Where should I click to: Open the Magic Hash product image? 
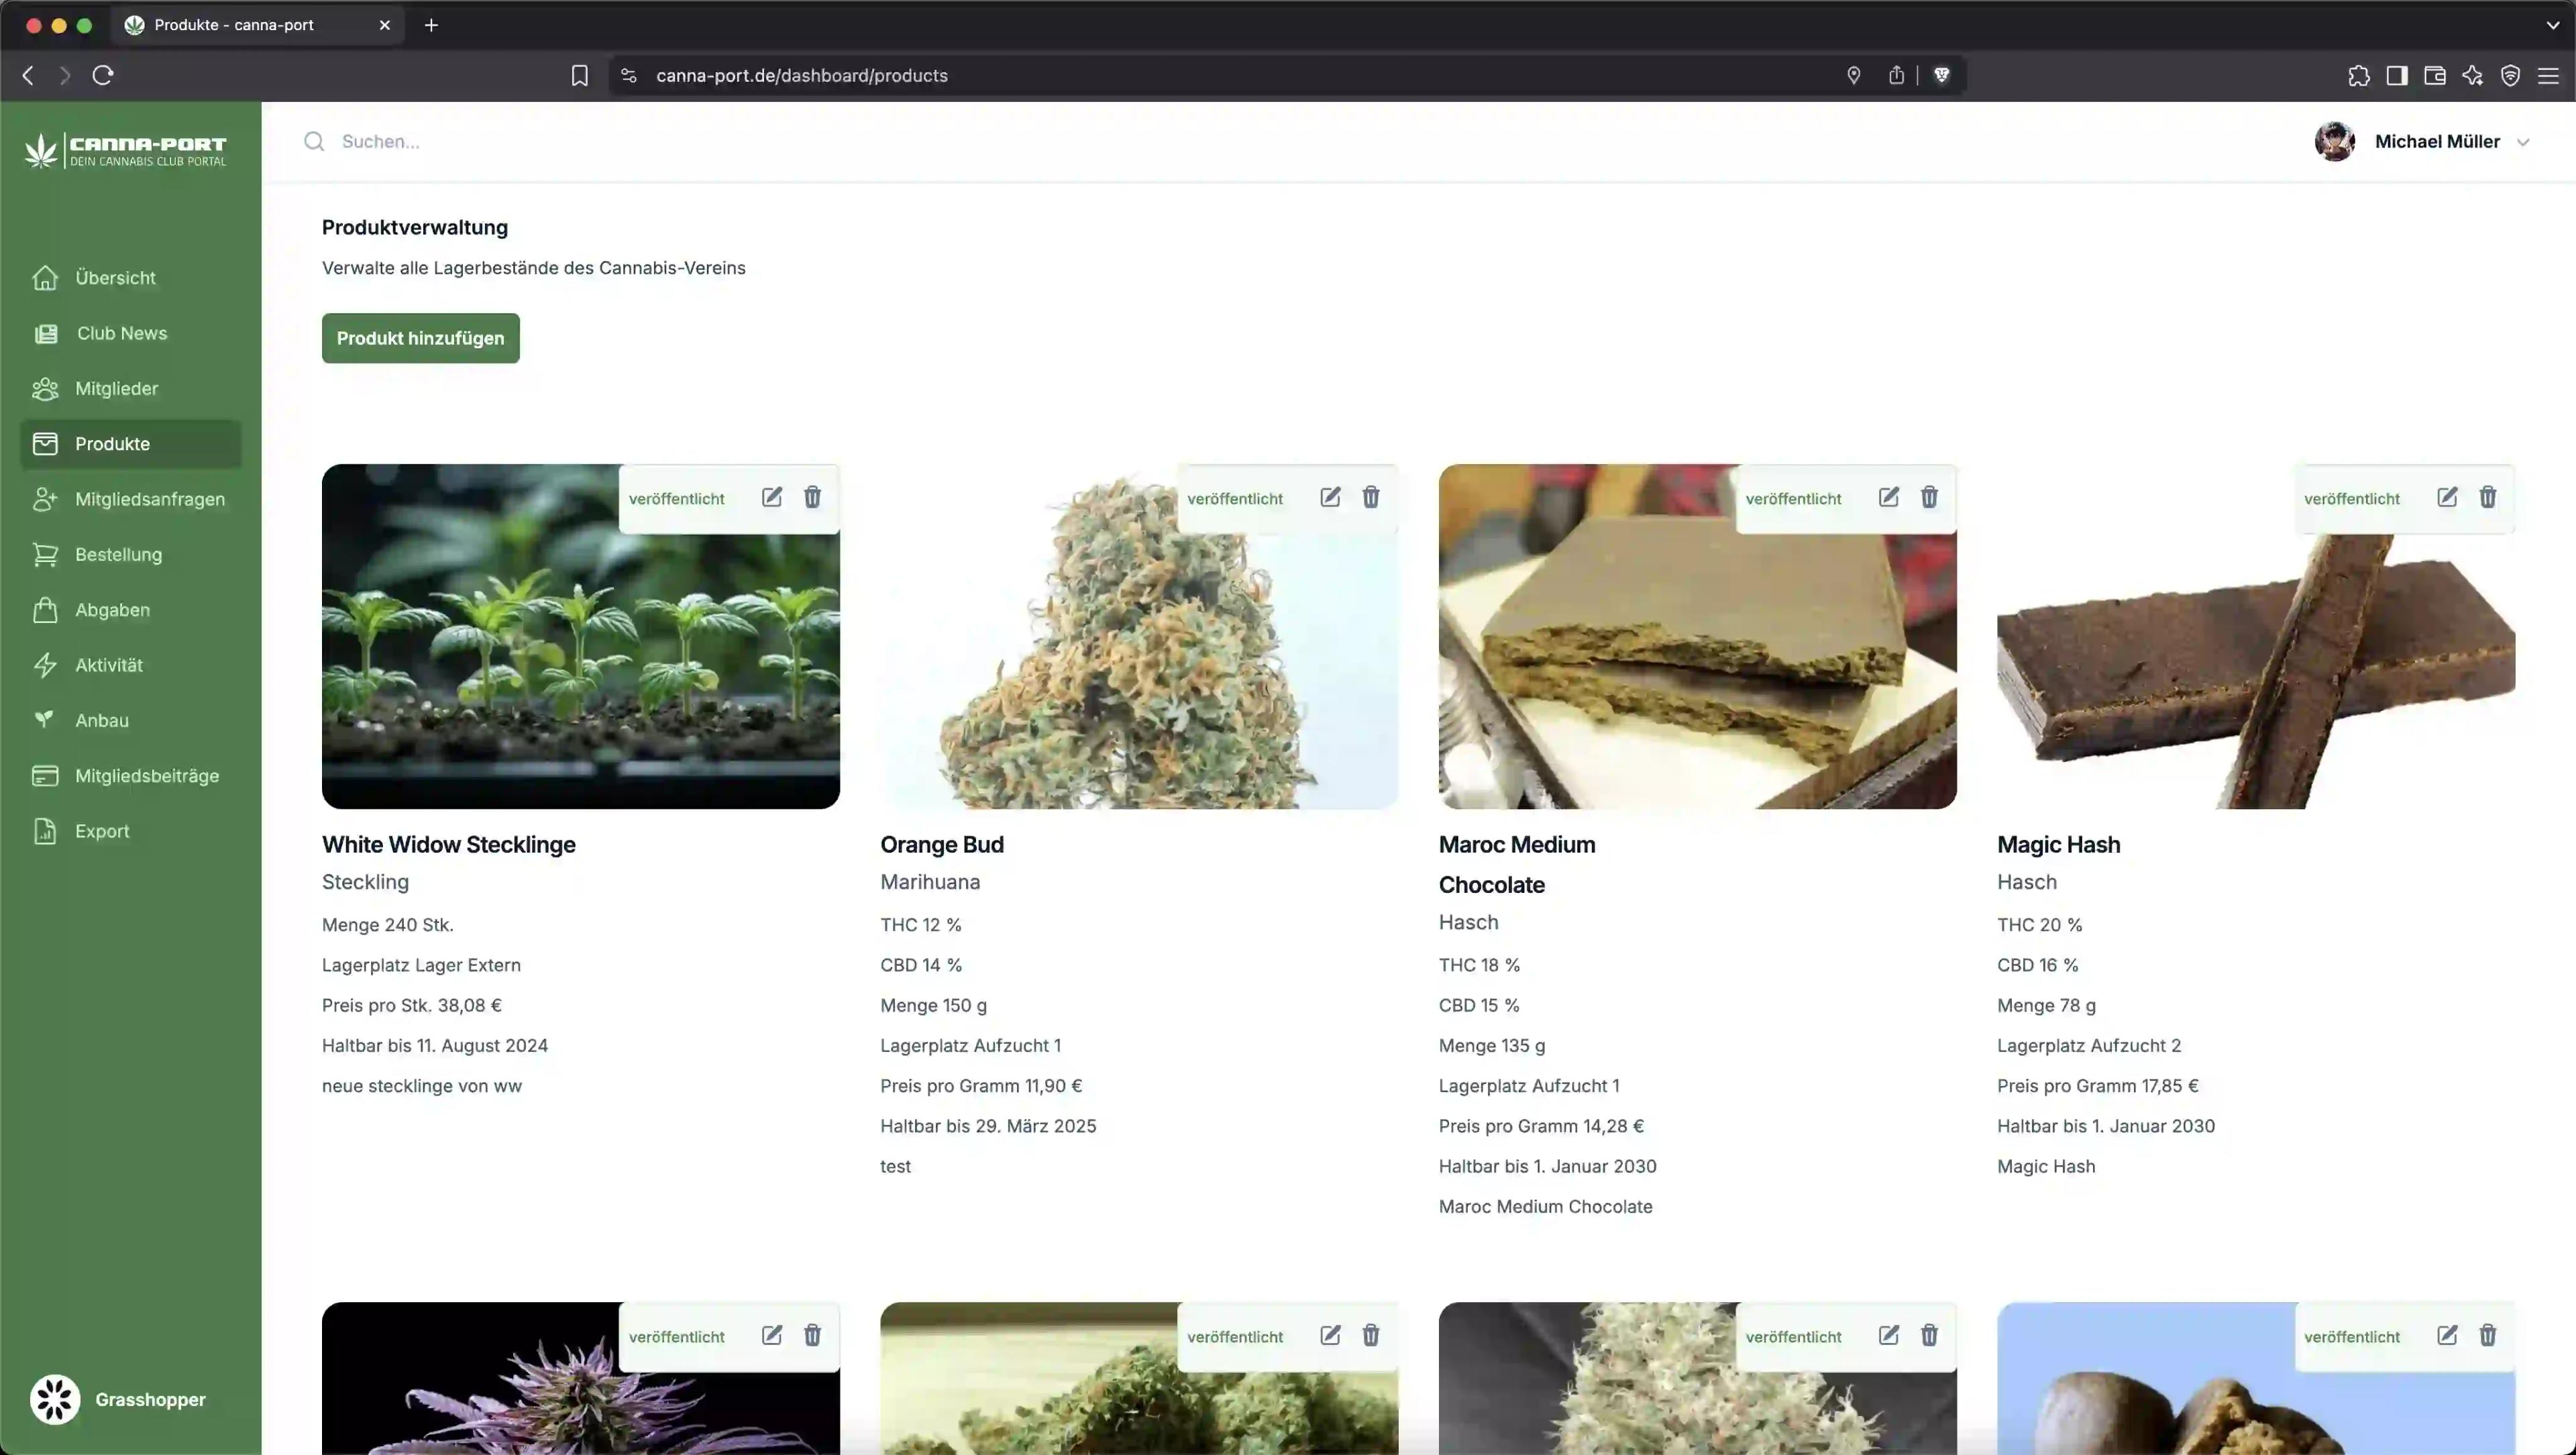point(2256,636)
